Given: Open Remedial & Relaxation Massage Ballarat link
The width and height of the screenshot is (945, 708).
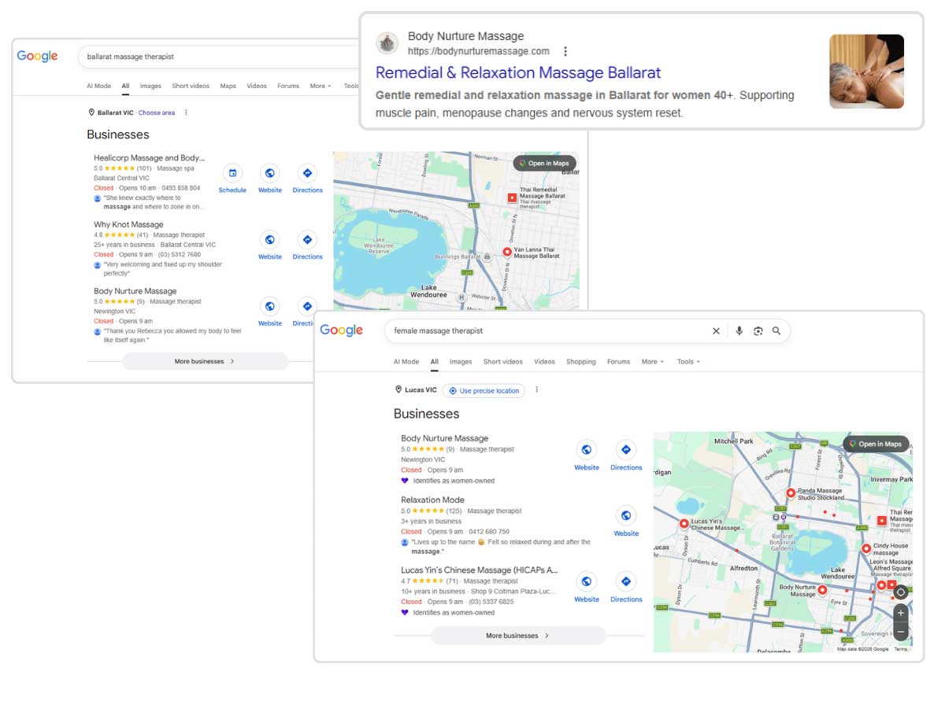Looking at the screenshot, I should [518, 72].
